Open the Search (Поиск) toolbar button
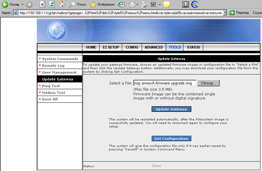The width and height of the screenshot is (262, 171). (78, 4)
